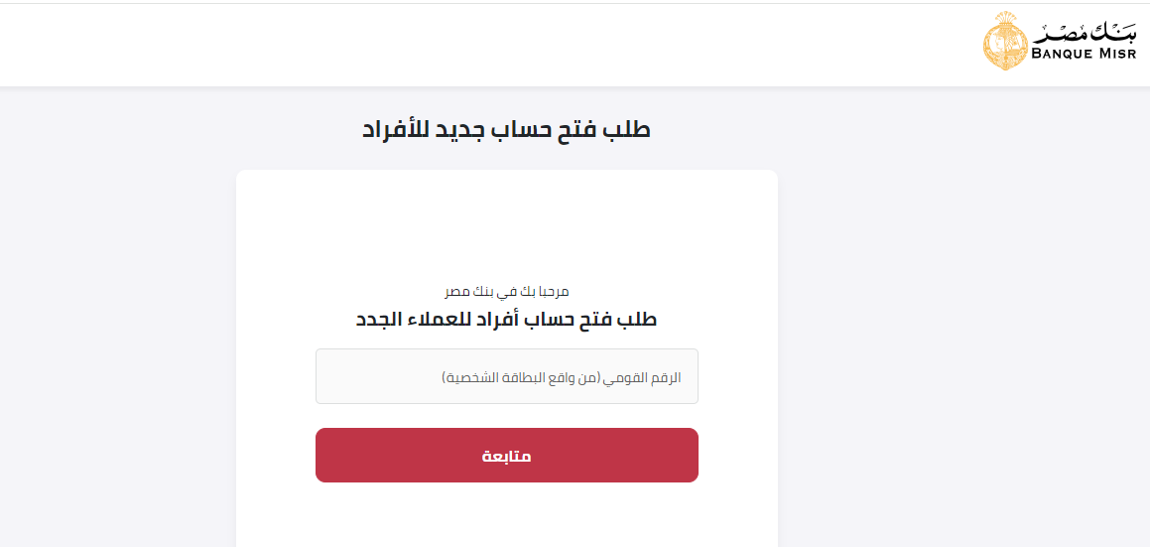Click the word "متابعة" on the red button
The image size is (1150, 547).
click(x=506, y=456)
